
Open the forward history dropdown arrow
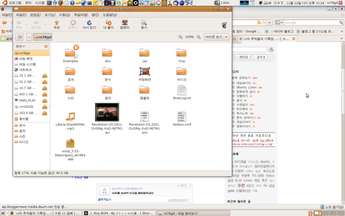pyautogui.click(x=45, y=24)
